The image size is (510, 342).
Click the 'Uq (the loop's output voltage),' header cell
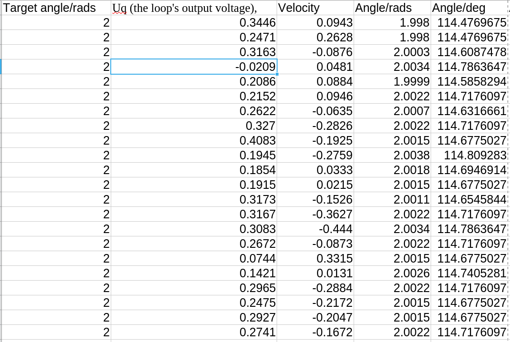tap(194, 8)
